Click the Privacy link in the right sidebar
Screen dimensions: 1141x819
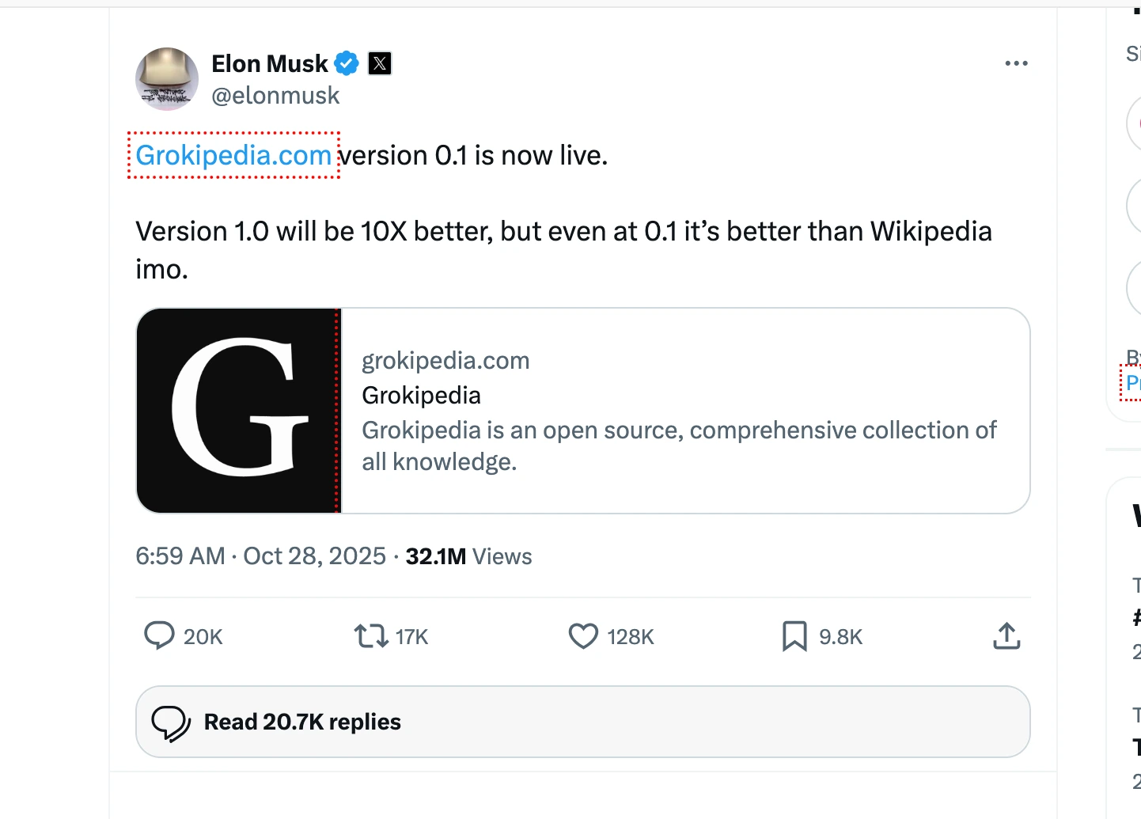1135,383
